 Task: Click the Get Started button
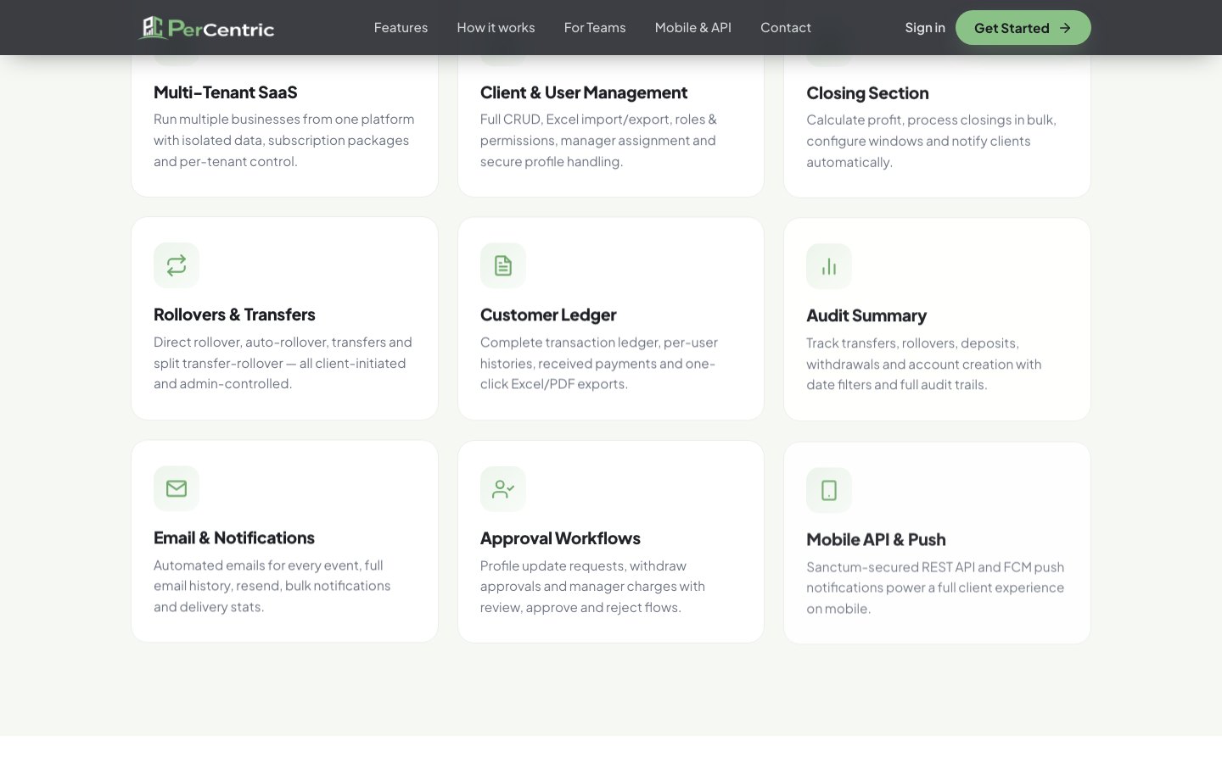coord(1023,28)
